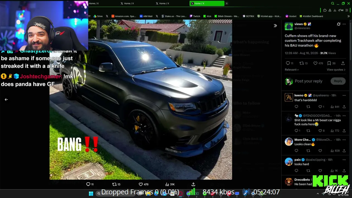Repost the views post from the sidebar
The width and height of the screenshot is (352, 198).
(301, 63)
